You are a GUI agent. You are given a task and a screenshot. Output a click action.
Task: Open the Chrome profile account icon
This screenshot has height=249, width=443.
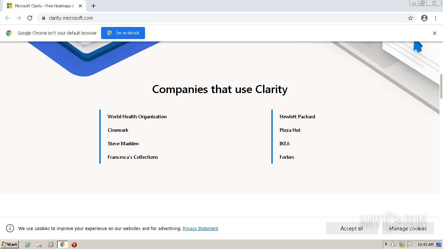click(x=424, y=18)
